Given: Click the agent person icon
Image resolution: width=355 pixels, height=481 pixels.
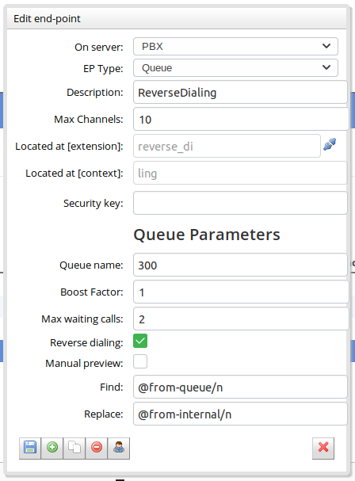Looking at the screenshot, I should click(119, 448).
